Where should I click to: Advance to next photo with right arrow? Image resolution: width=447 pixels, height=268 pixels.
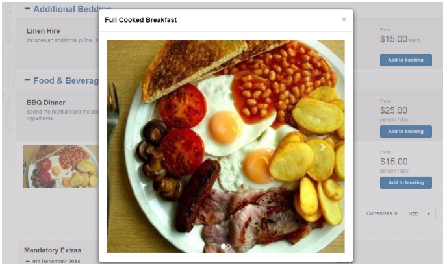pyautogui.click(x=323, y=147)
